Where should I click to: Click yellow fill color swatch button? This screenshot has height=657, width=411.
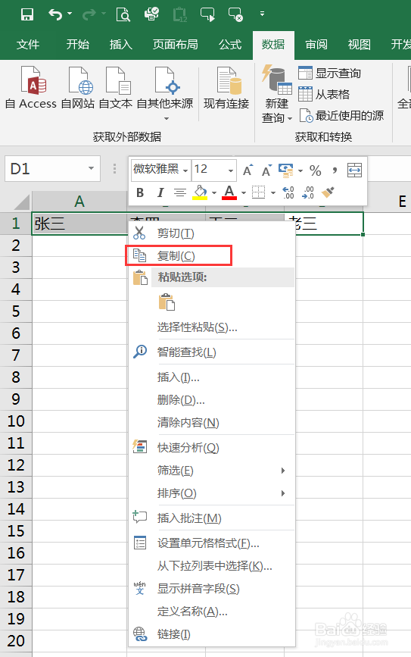point(200,192)
